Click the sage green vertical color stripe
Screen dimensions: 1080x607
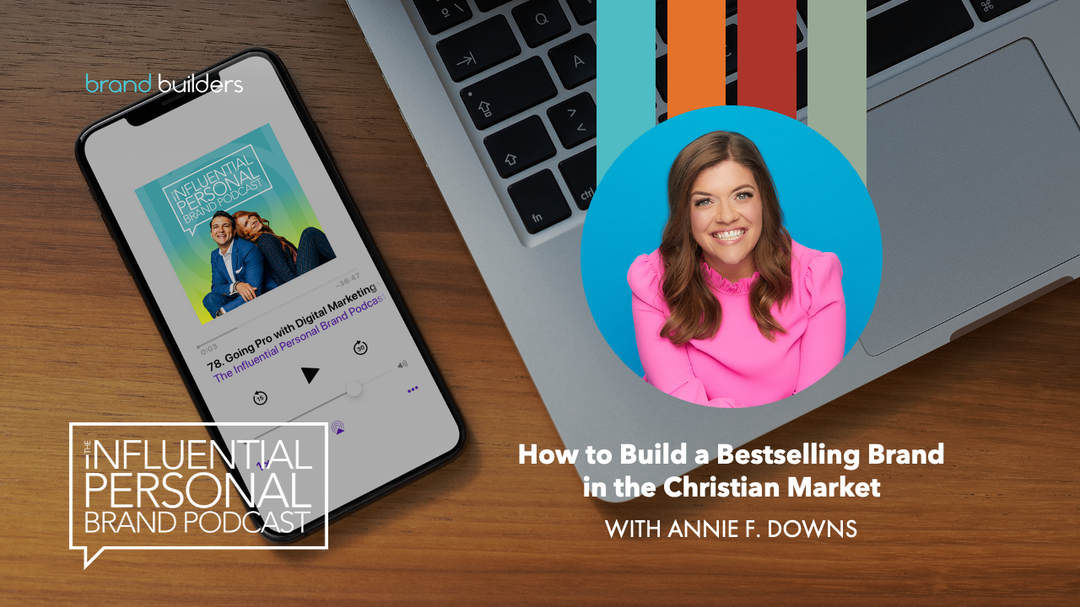837,67
